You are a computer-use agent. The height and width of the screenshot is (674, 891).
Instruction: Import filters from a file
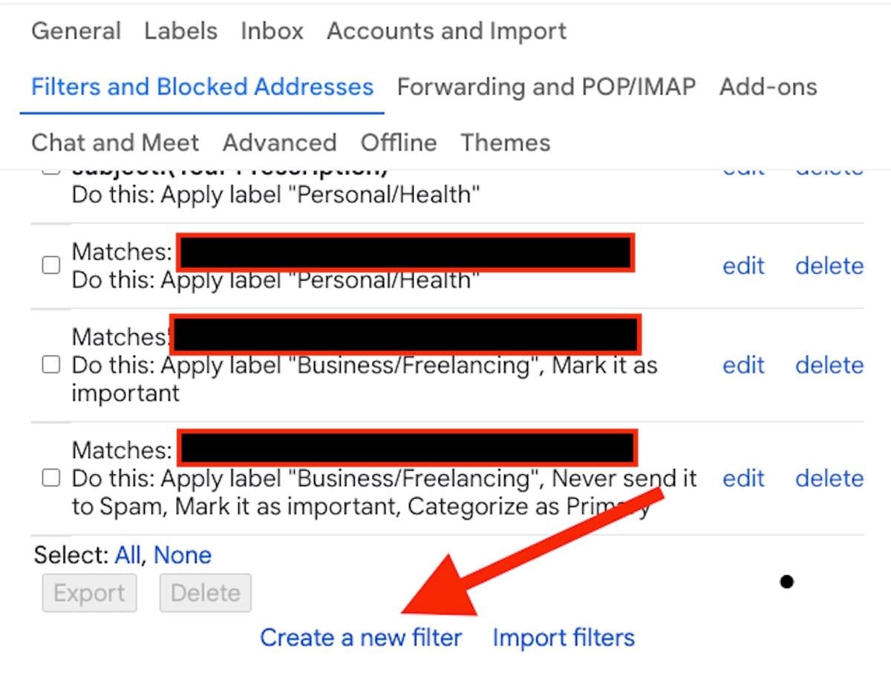tap(563, 637)
